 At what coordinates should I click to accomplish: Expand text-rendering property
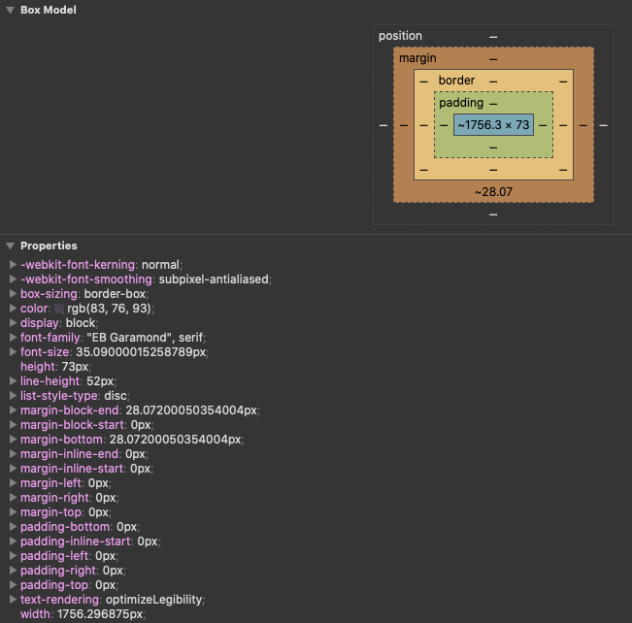point(13,599)
